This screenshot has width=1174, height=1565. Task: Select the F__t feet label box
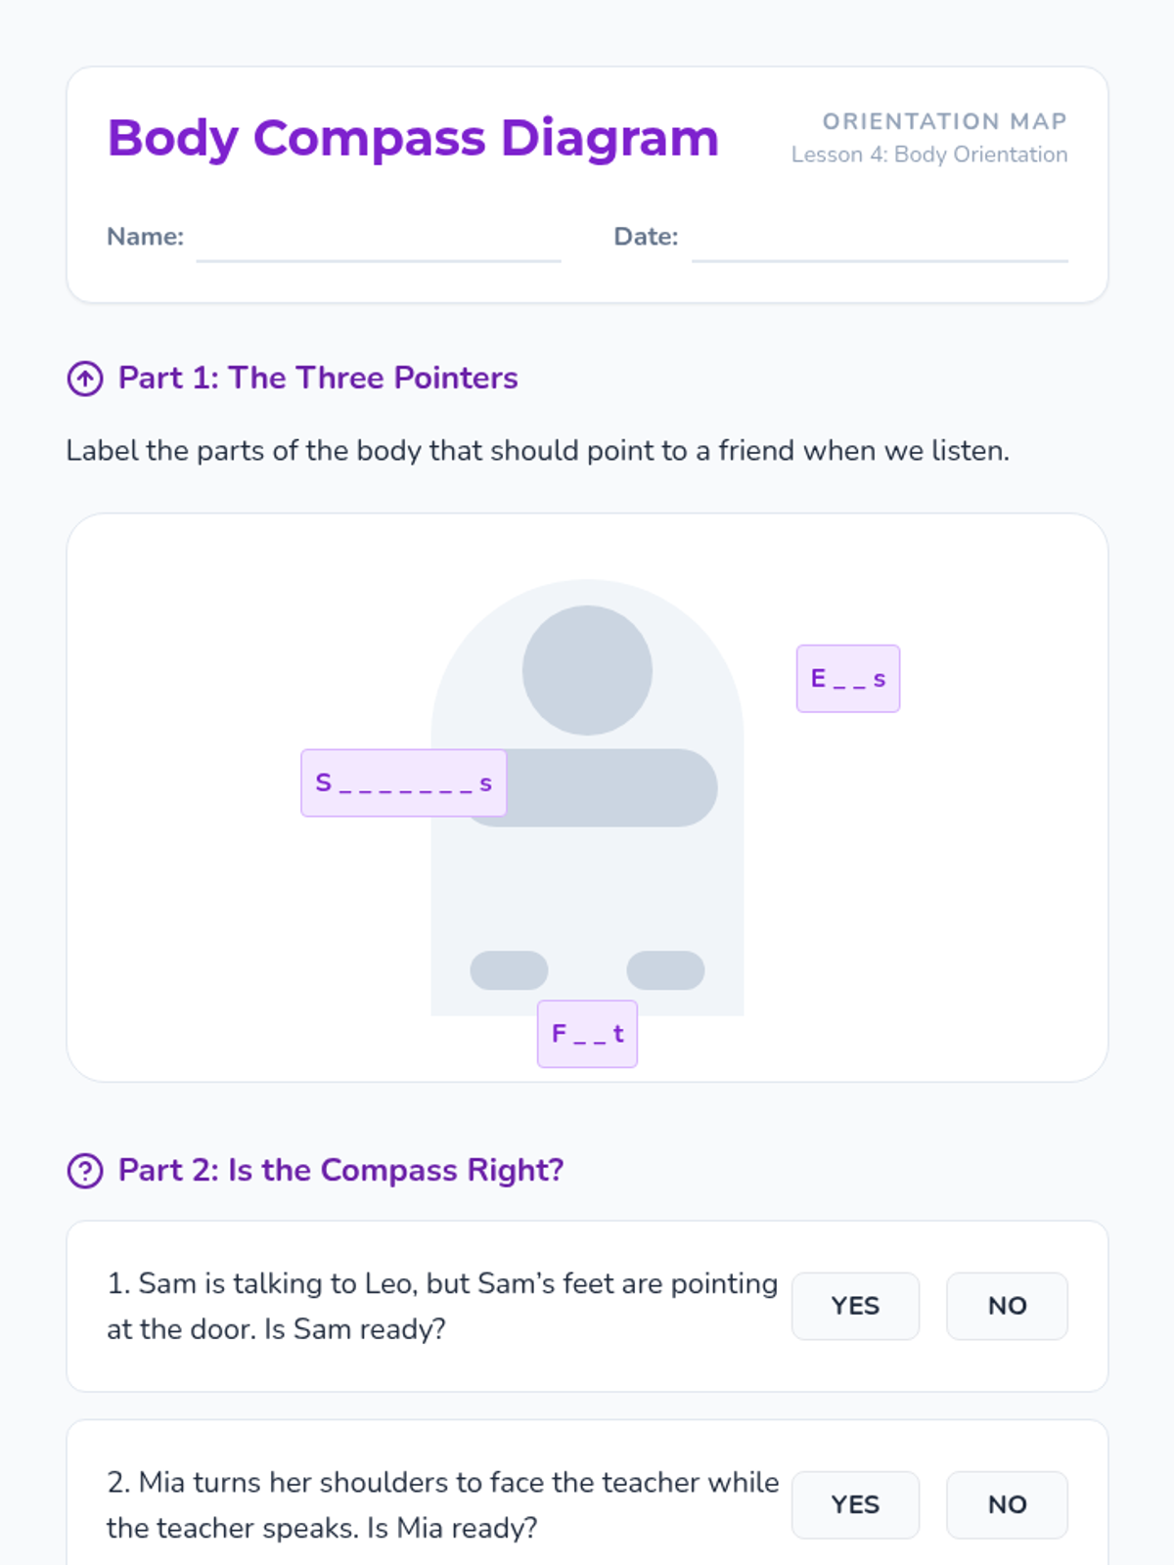[x=587, y=1034]
